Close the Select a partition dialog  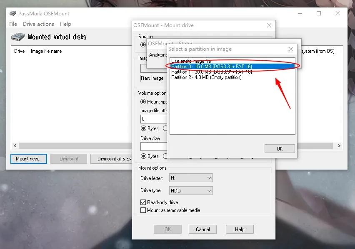pyautogui.click(x=290, y=49)
